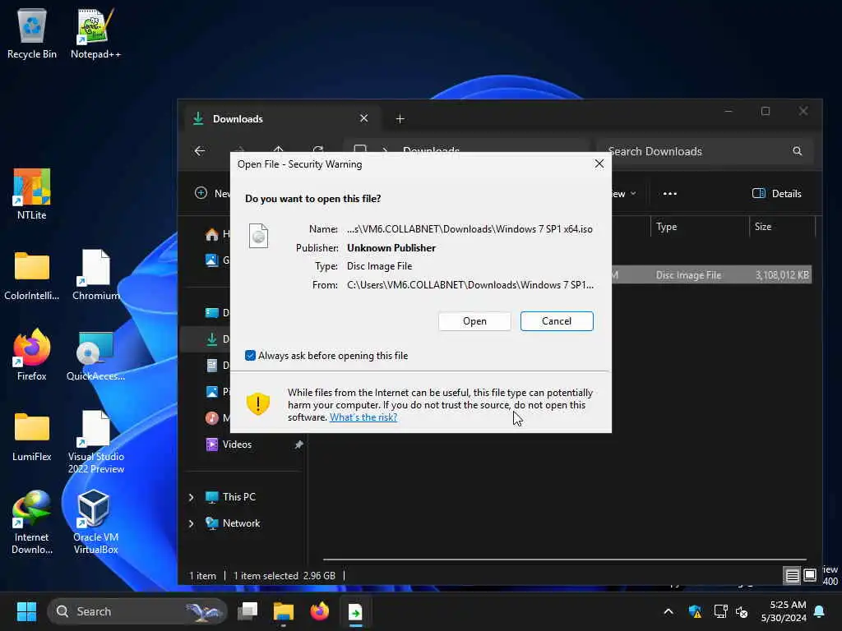This screenshot has width=842, height=631.
Task: Click the horizontal scrollbar in Explorer
Action: click(564, 560)
